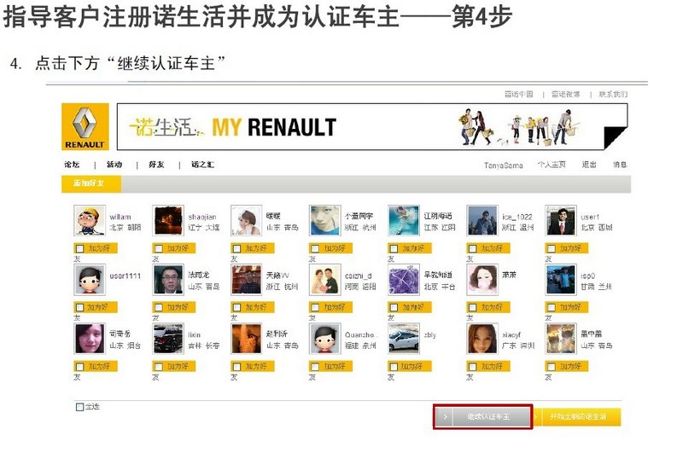Screen dimensions: 683x459
Task: Go to 个人主页 personal homepage
Action: 552,165
